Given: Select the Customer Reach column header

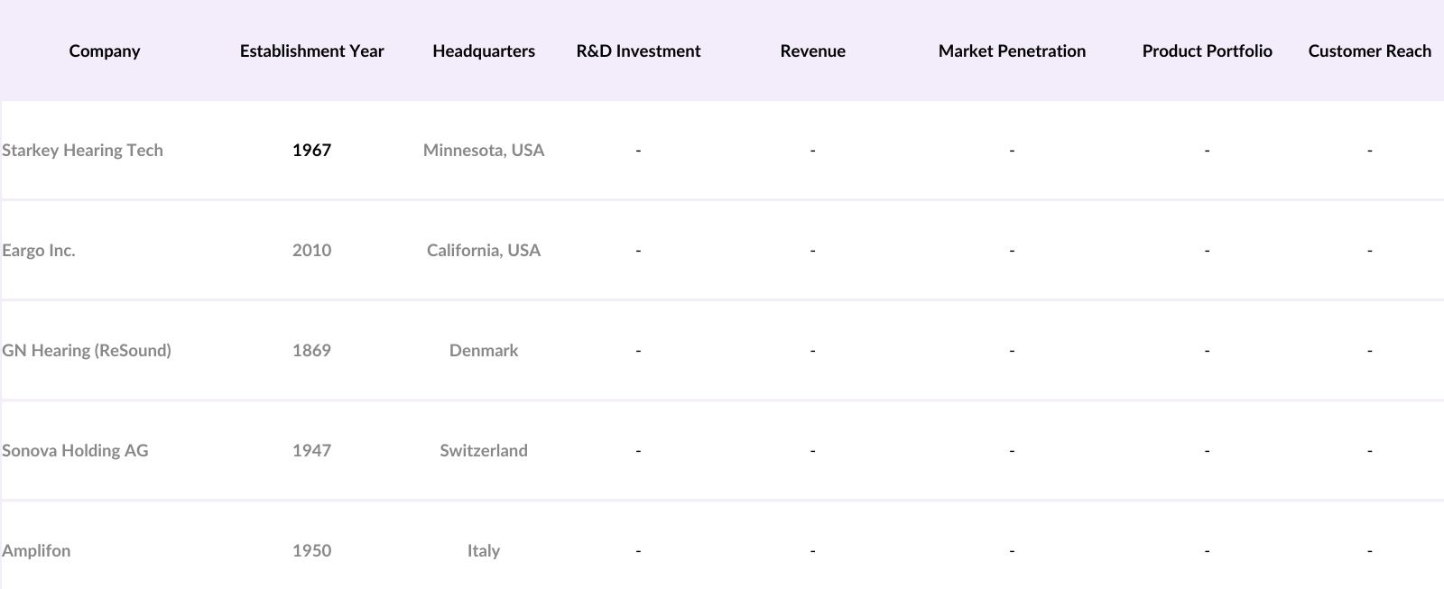Looking at the screenshot, I should point(1370,51).
